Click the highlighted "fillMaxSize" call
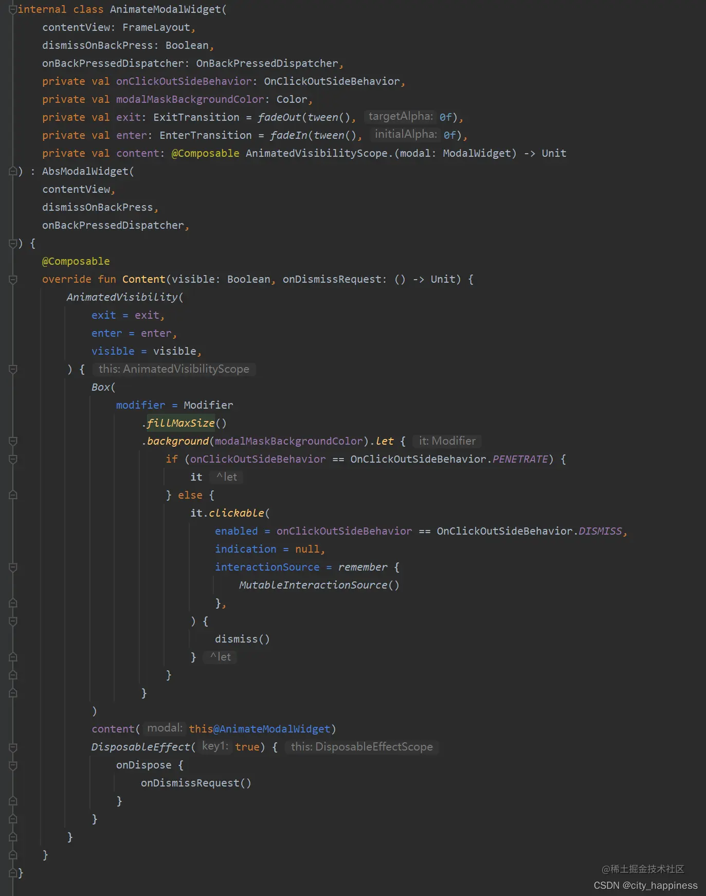Viewport: 706px width, 896px height. [181, 424]
